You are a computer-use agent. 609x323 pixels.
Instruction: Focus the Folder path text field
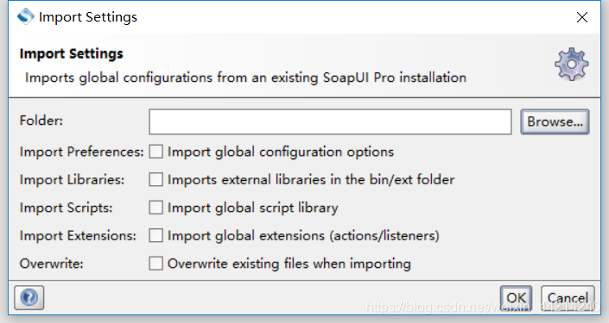pyautogui.click(x=330, y=122)
